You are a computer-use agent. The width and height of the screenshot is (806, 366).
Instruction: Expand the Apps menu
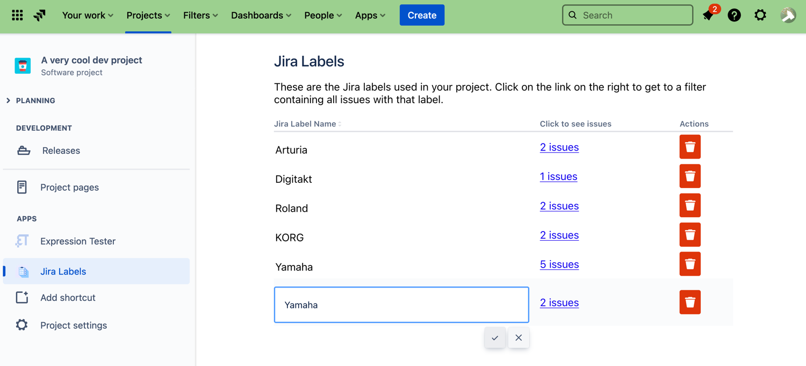click(370, 15)
